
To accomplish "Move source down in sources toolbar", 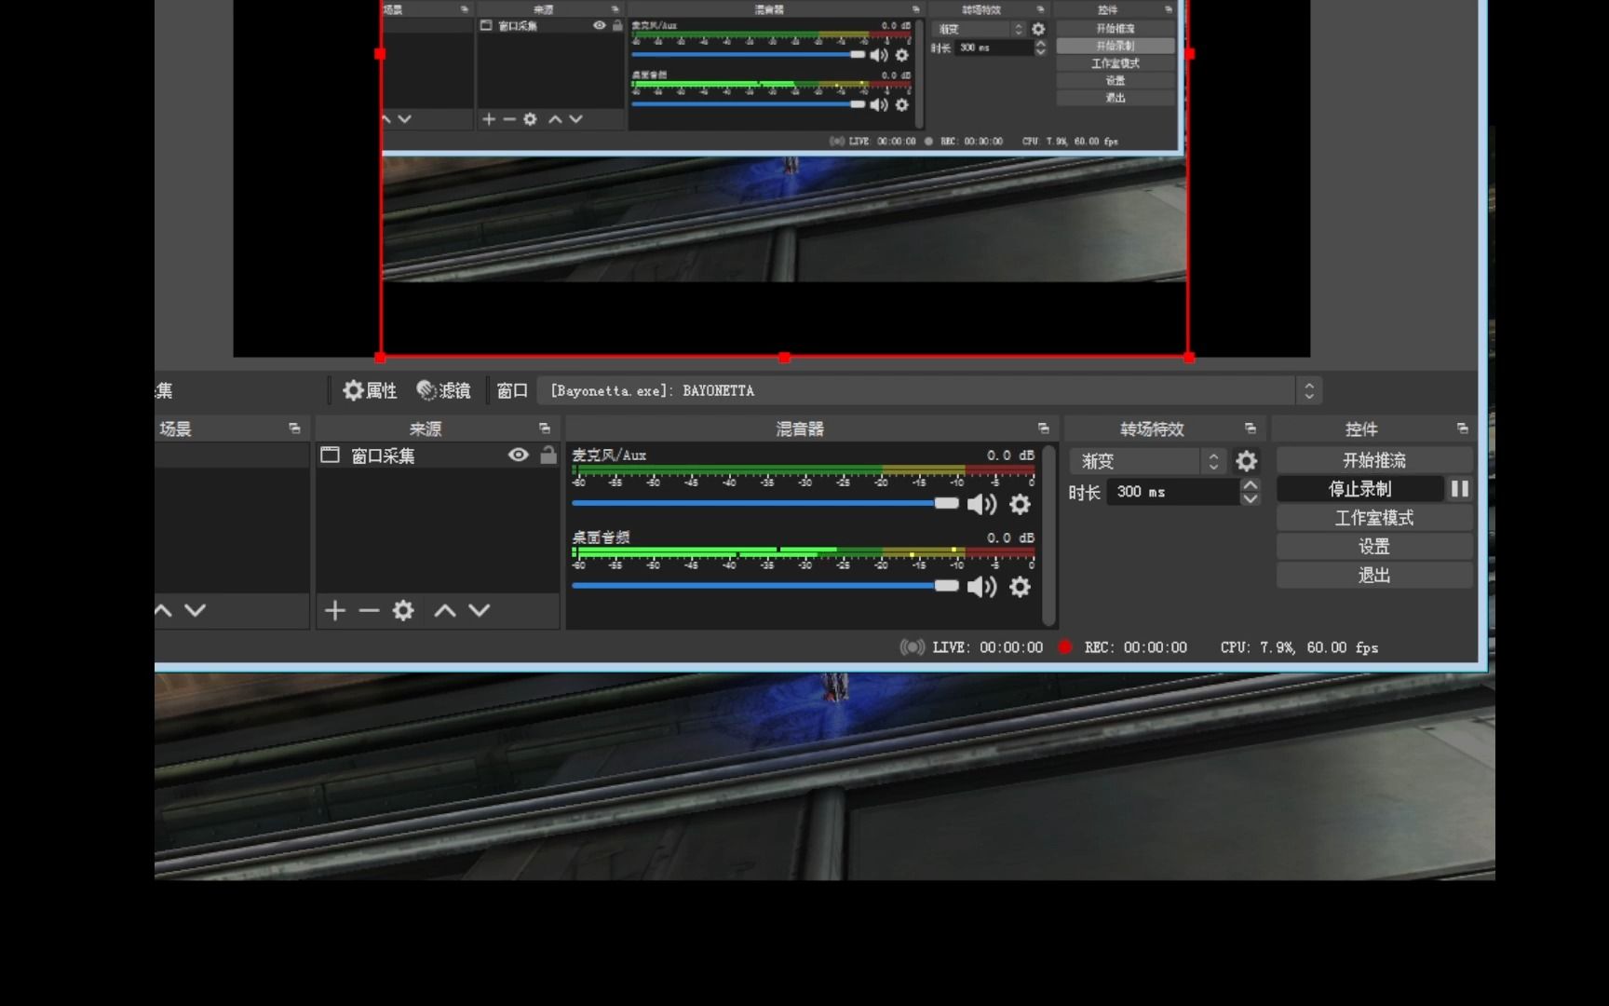I will (x=480, y=610).
